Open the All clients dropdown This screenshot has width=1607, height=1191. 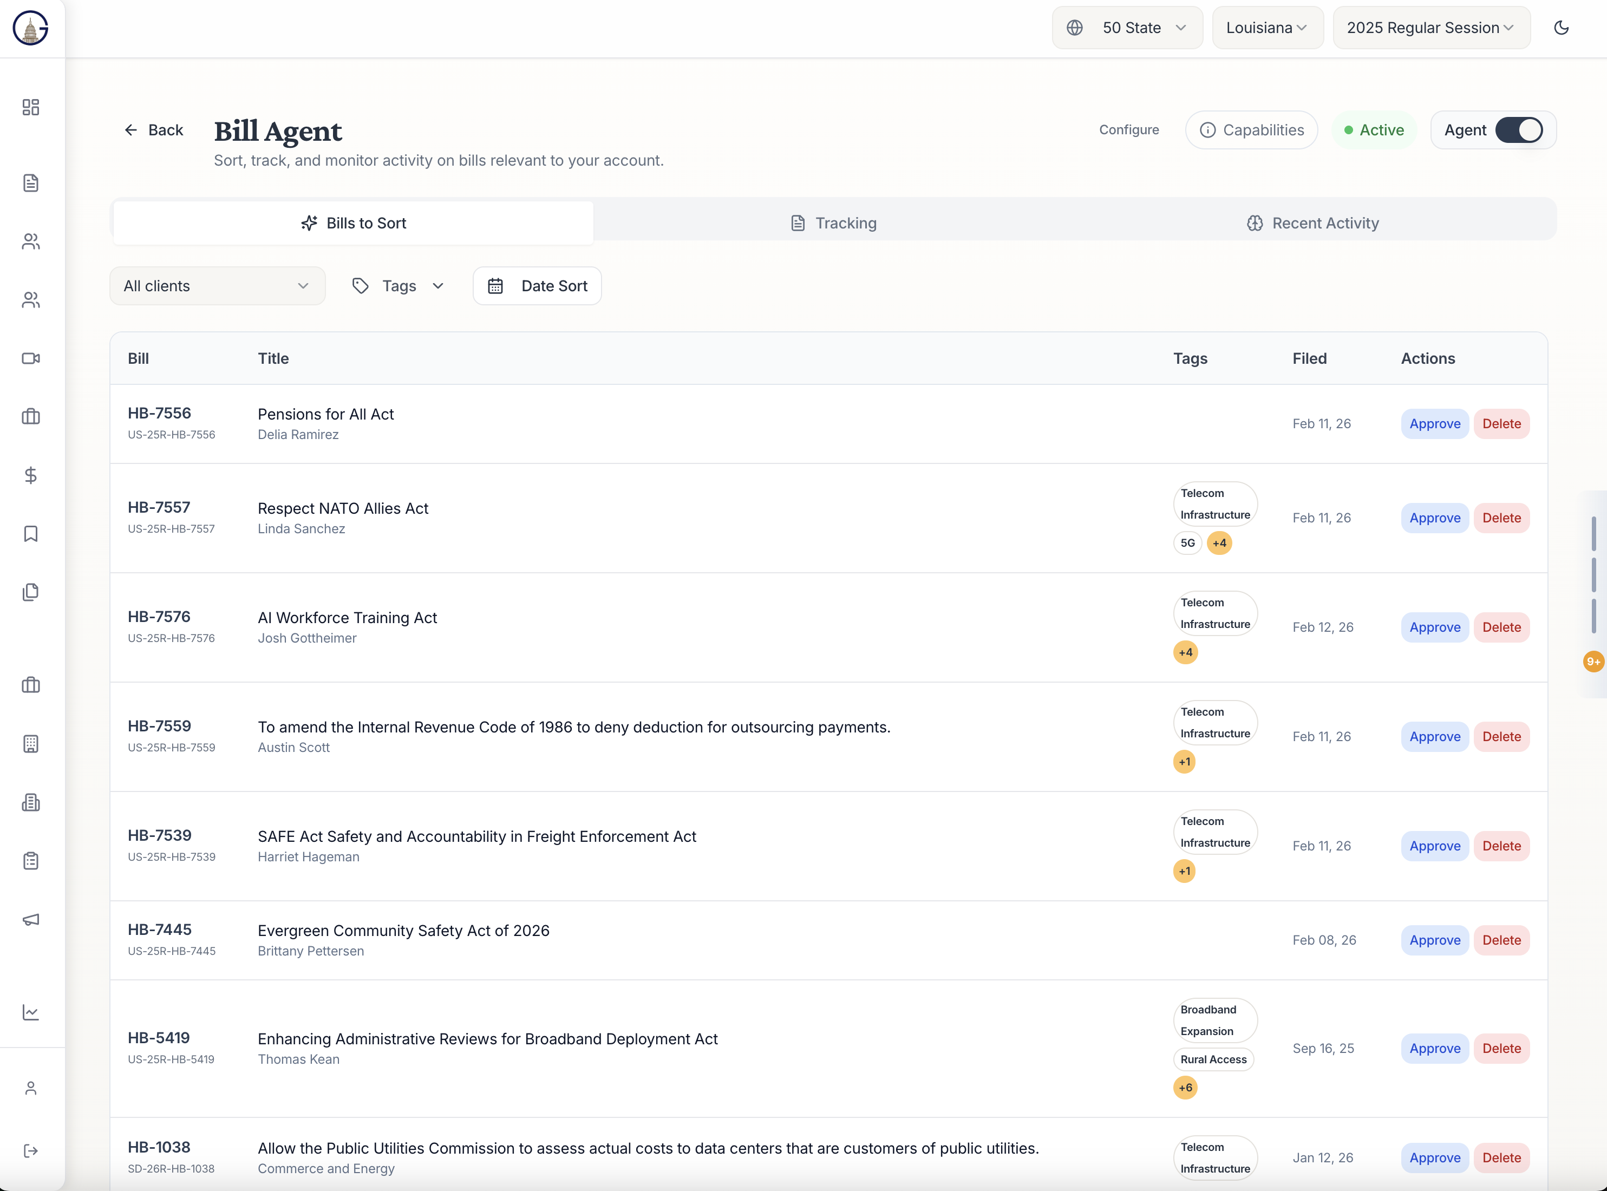[217, 285]
